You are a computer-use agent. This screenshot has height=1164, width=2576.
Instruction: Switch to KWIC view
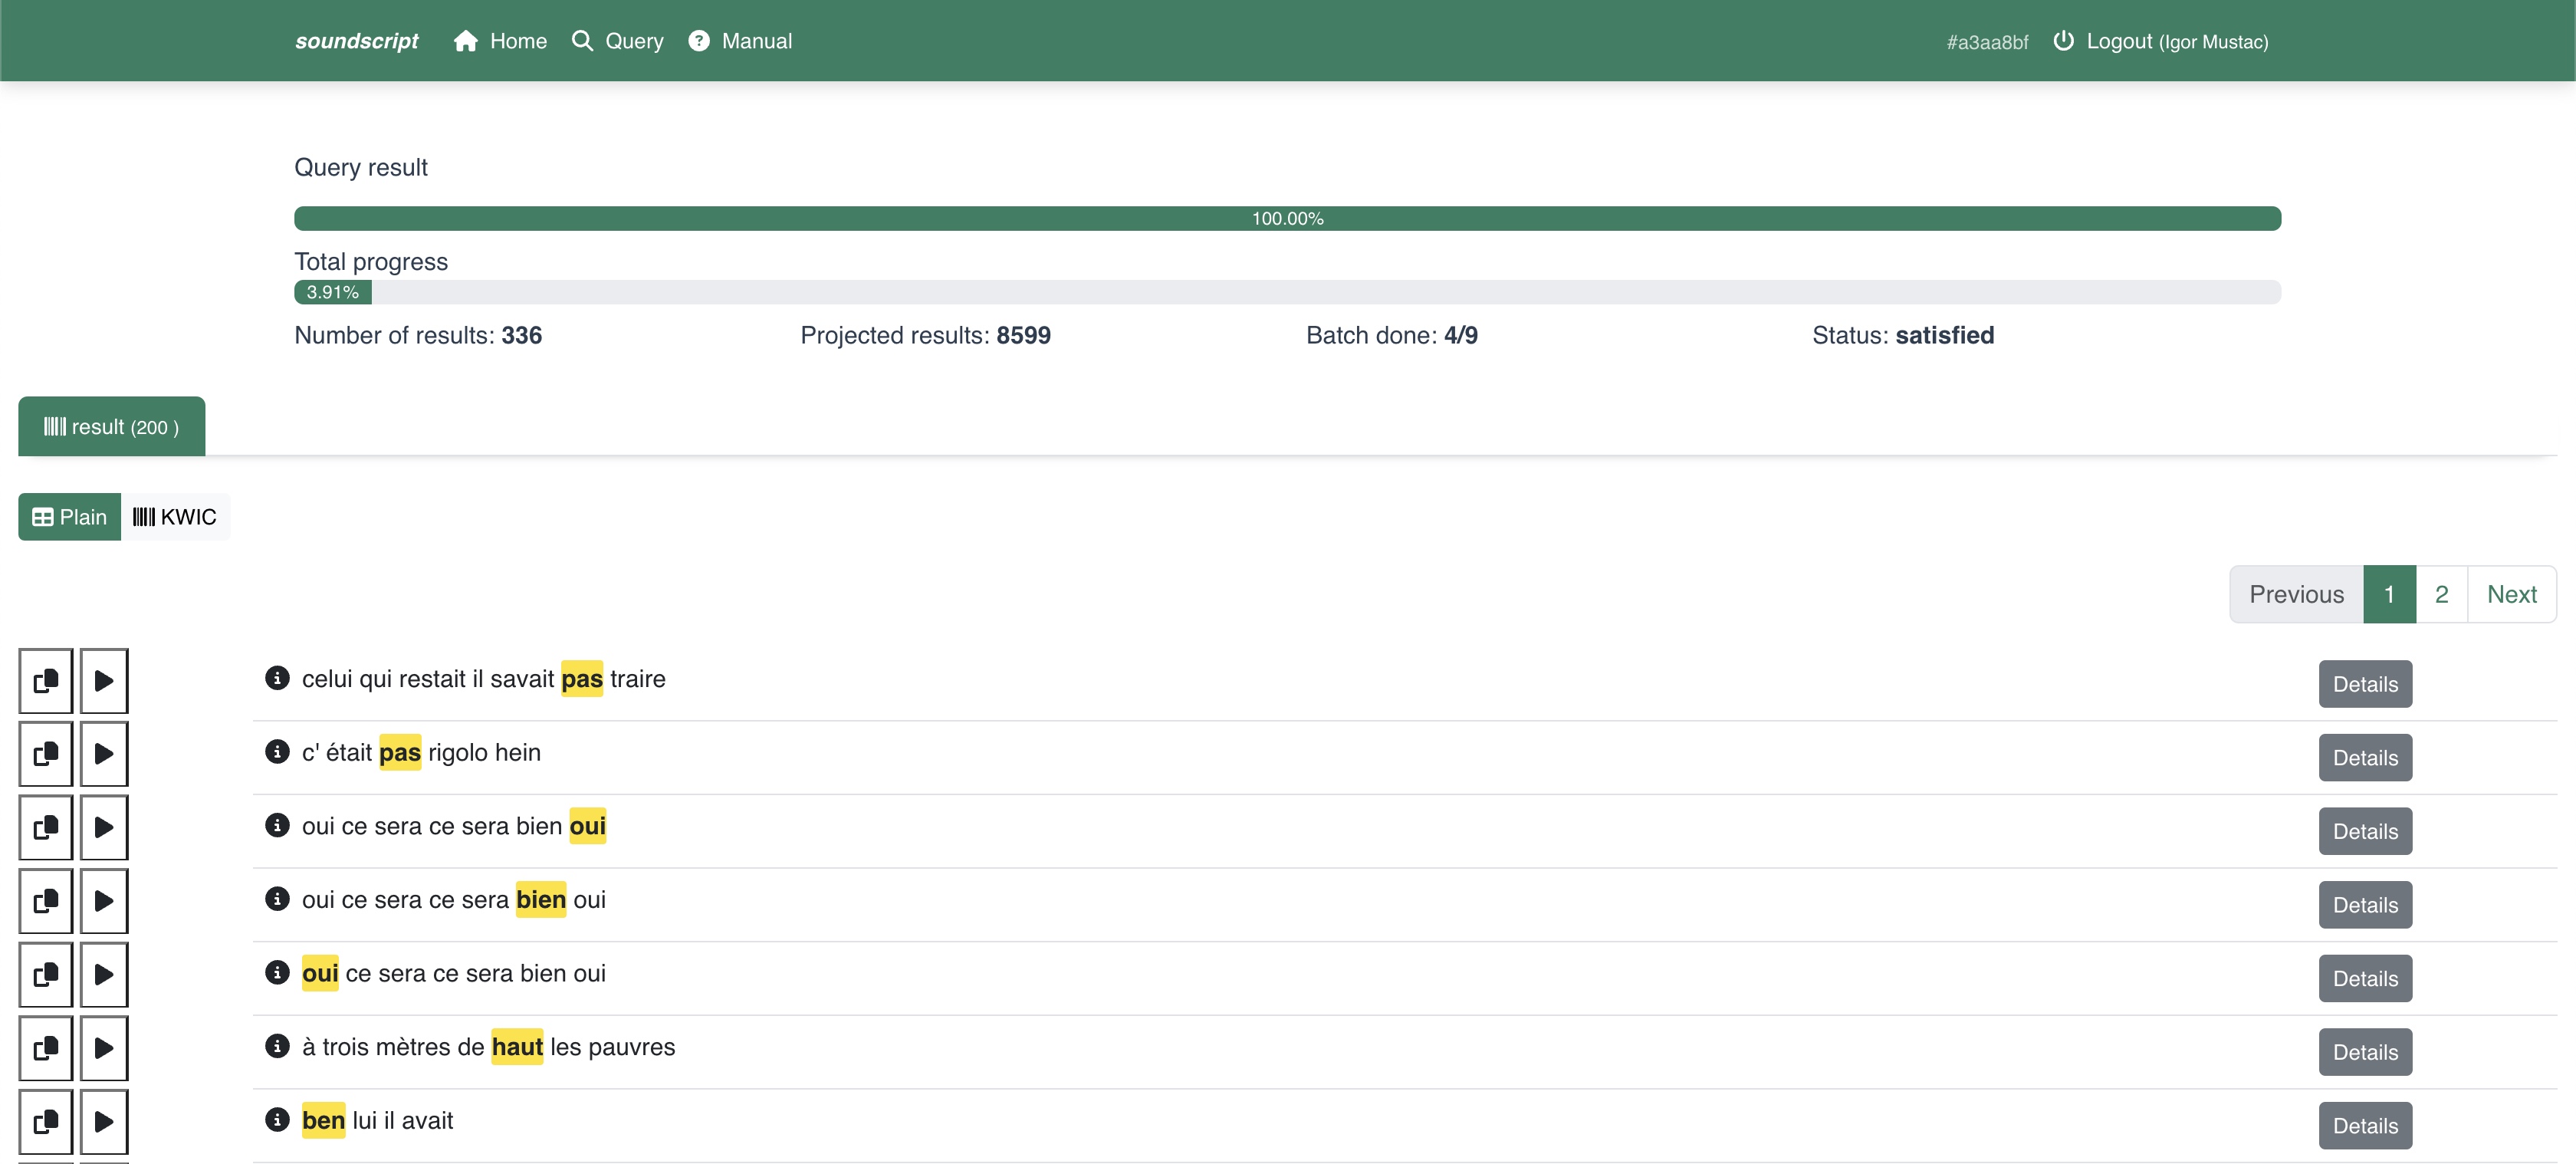175,517
